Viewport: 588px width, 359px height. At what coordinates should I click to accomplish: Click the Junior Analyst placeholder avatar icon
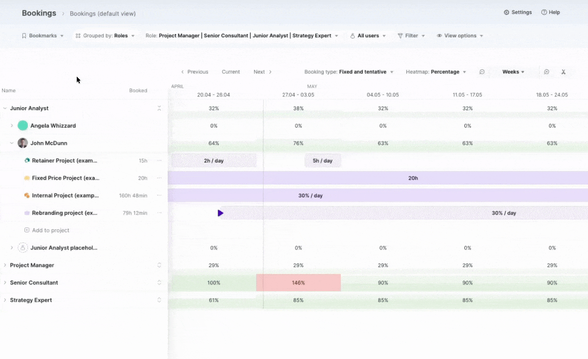pyautogui.click(x=23, y=248)
